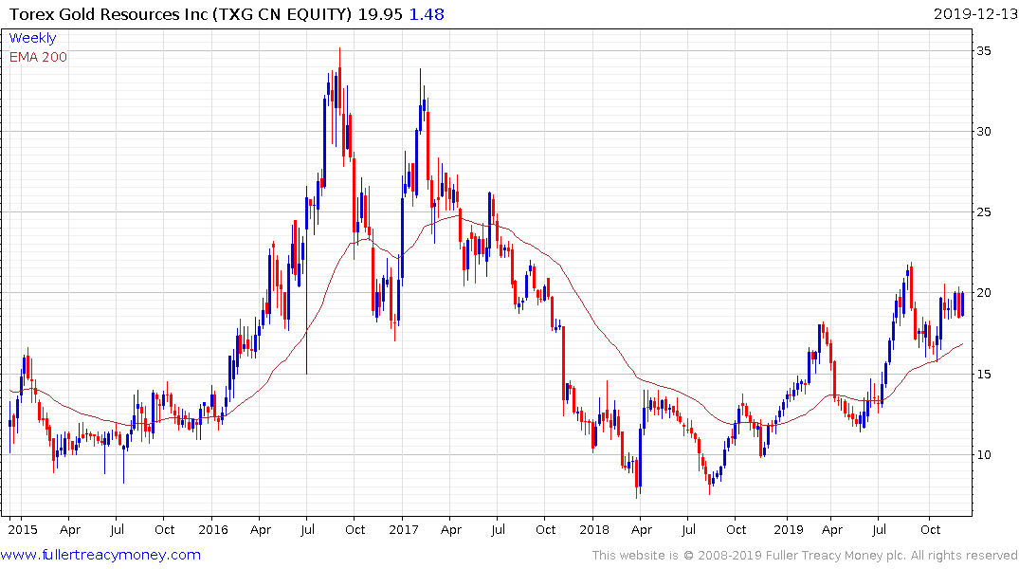Select the 2015 time axis label
1019x569 pixels.
coord(23,530)
